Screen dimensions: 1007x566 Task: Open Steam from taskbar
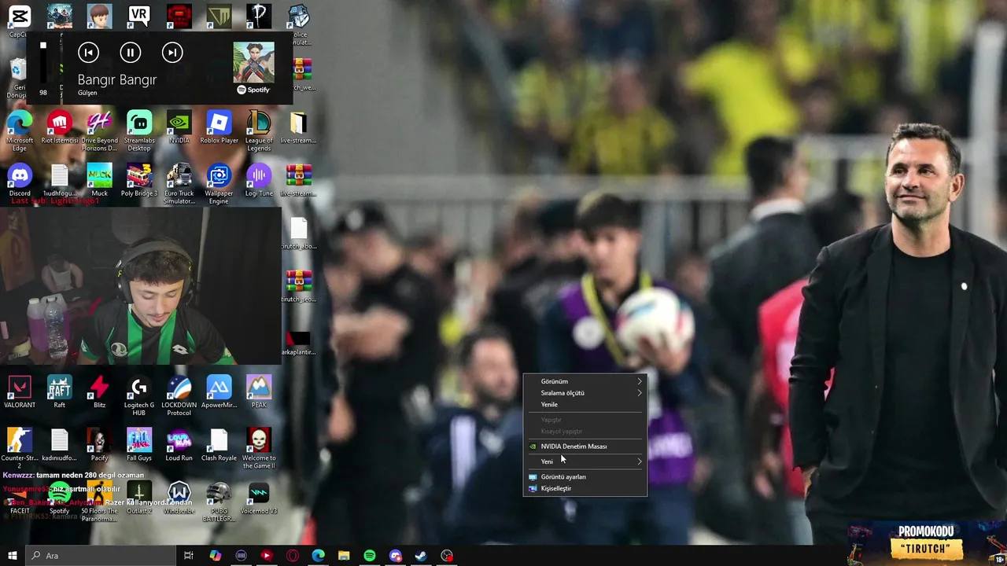421,556
